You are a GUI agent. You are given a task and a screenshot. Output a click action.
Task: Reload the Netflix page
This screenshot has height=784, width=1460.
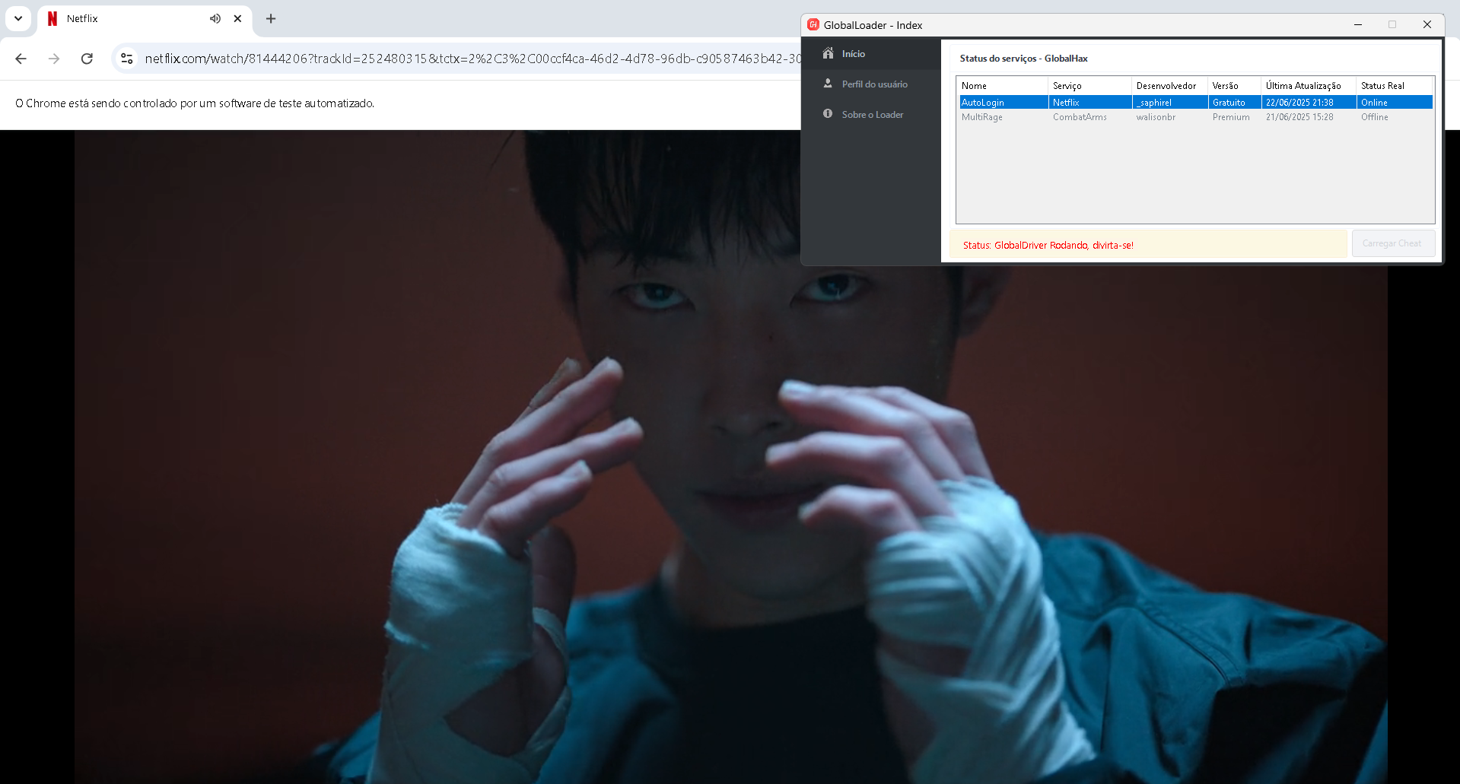(x=87, y=59)
